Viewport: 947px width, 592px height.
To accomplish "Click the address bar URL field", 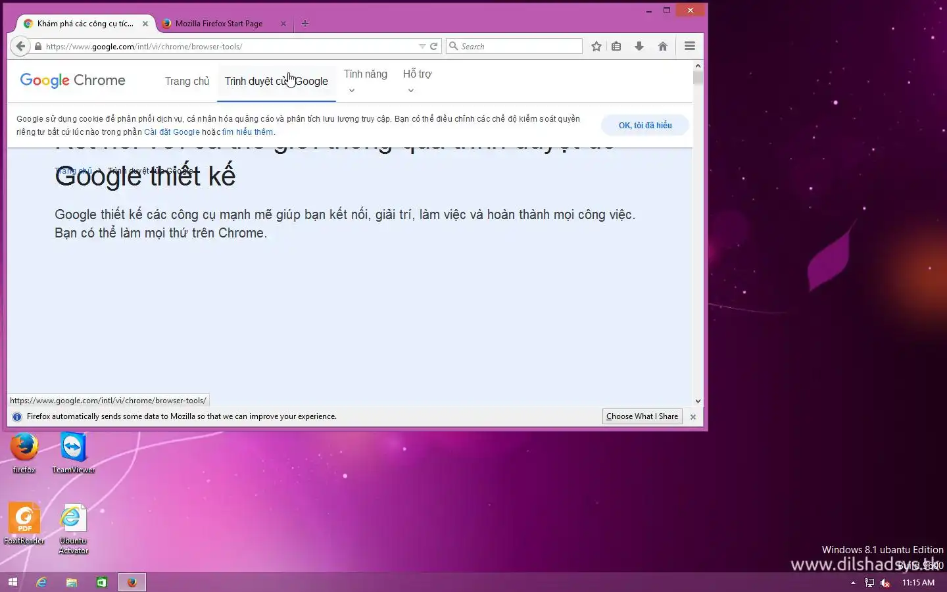I will click(230, 47).
